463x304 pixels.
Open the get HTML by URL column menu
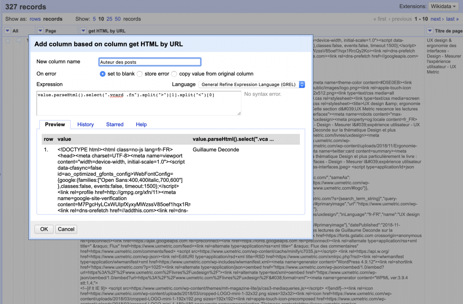click(83, 31)
